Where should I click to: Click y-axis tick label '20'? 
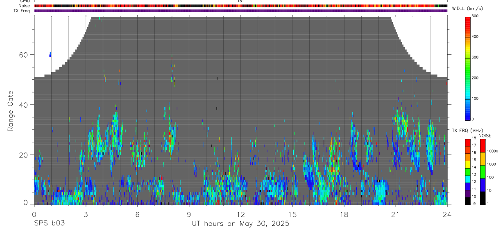(23, 155)
